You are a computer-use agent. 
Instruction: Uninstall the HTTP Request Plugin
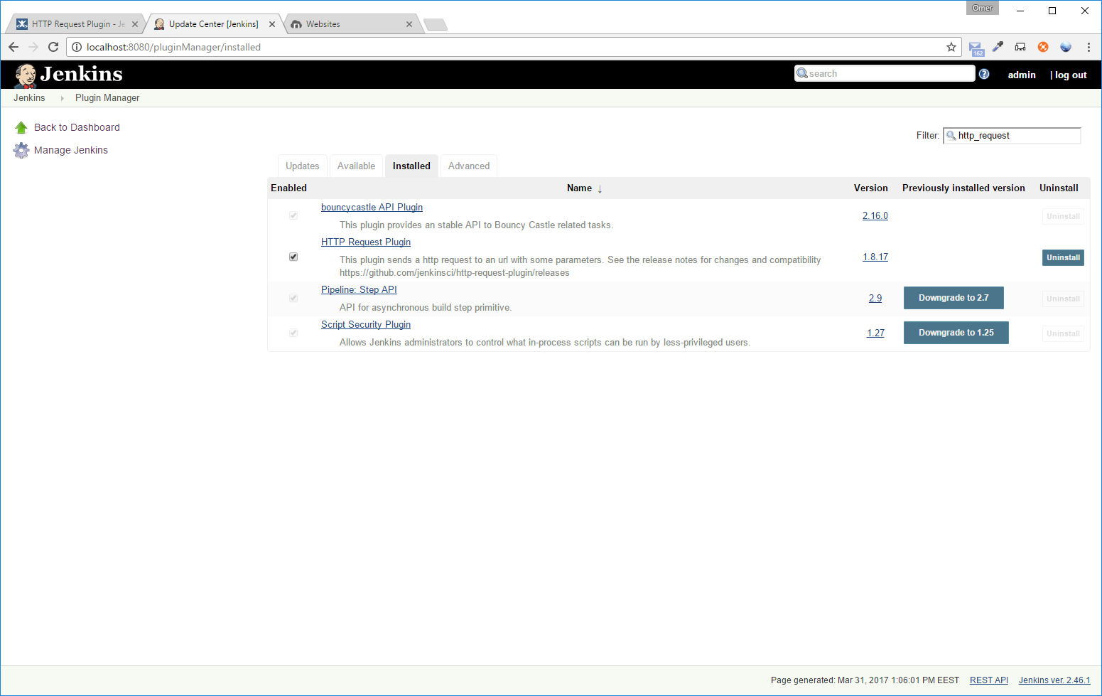(x=1062, y=257)
